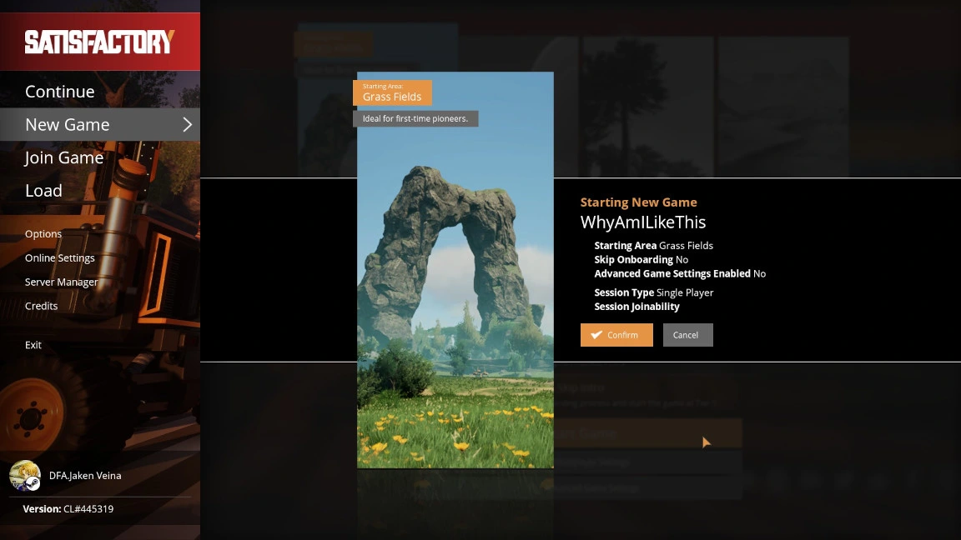961x540 pixels.
Task: Click the session name WhyAmILikeThis
Action: click(643, 222)
